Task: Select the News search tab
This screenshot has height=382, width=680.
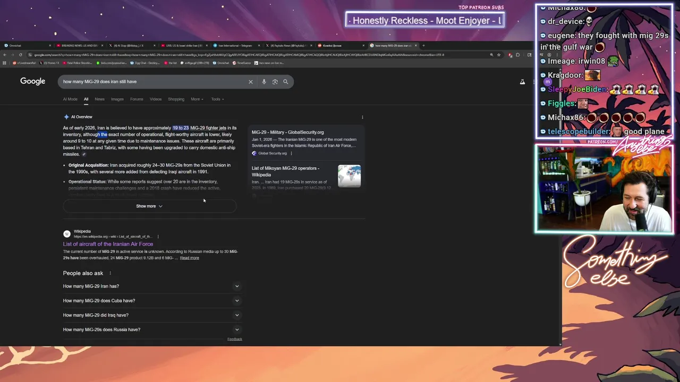Action: 99,99
